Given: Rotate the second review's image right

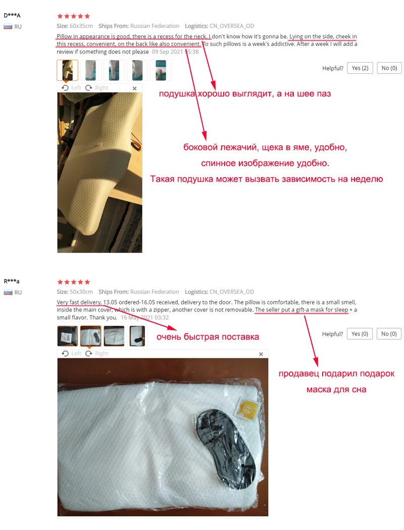Looking at the screenshot, I should [96, 353].
